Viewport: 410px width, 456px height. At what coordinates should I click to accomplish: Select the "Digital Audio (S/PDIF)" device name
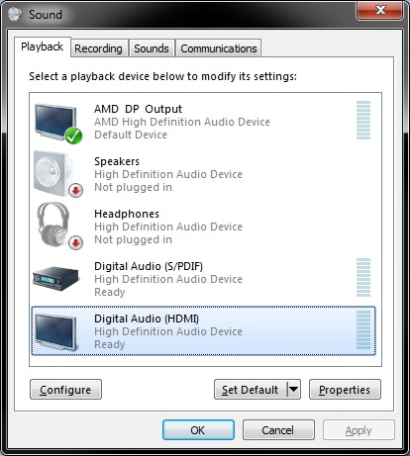point(149,266)
